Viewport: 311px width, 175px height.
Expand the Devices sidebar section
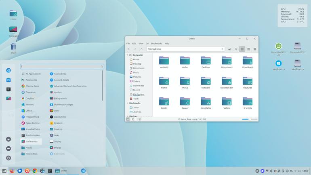[x=127, y=116]
